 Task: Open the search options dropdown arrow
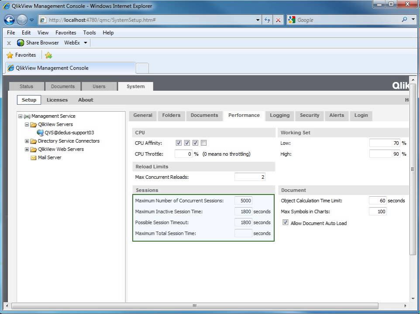point(413,19)
